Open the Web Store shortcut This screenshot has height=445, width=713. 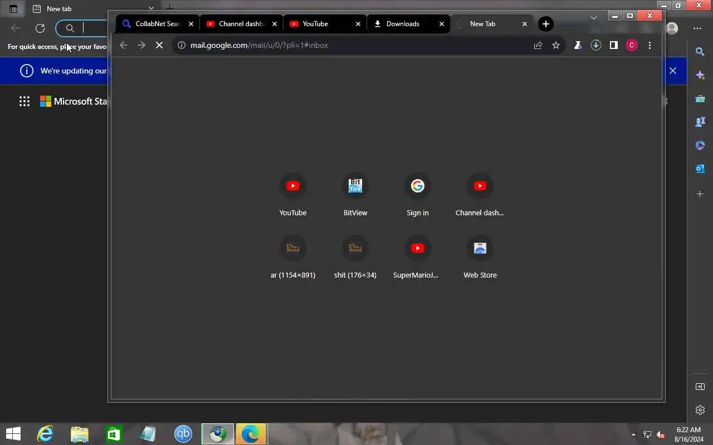pyautogui.click(x=480, y=257)
